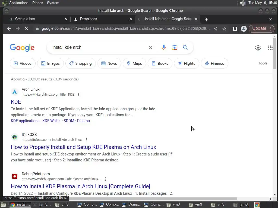Open the tab search dropdown chevron
This screenshot has height=208, width=278.
[x=270, y=19]
